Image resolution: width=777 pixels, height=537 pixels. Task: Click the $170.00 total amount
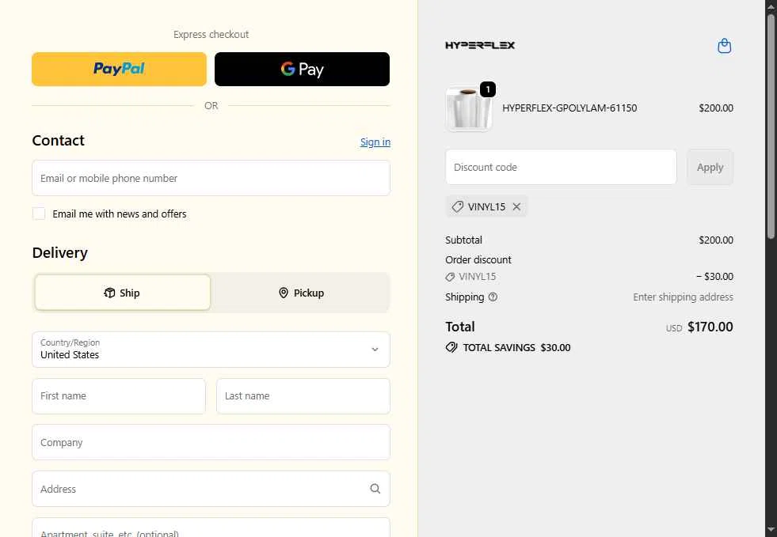(x=710, y=327)
